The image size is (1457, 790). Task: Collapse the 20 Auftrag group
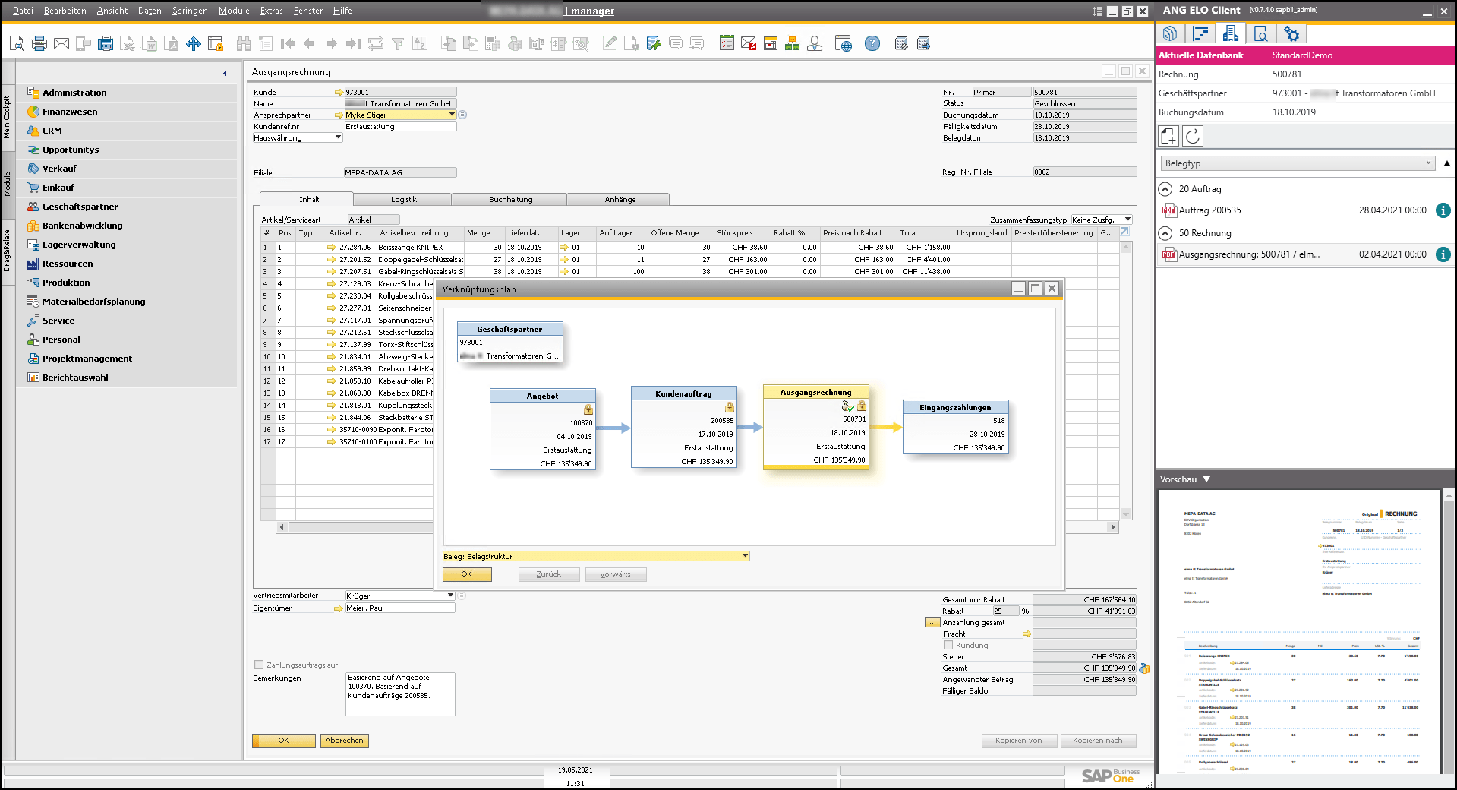1165,189
